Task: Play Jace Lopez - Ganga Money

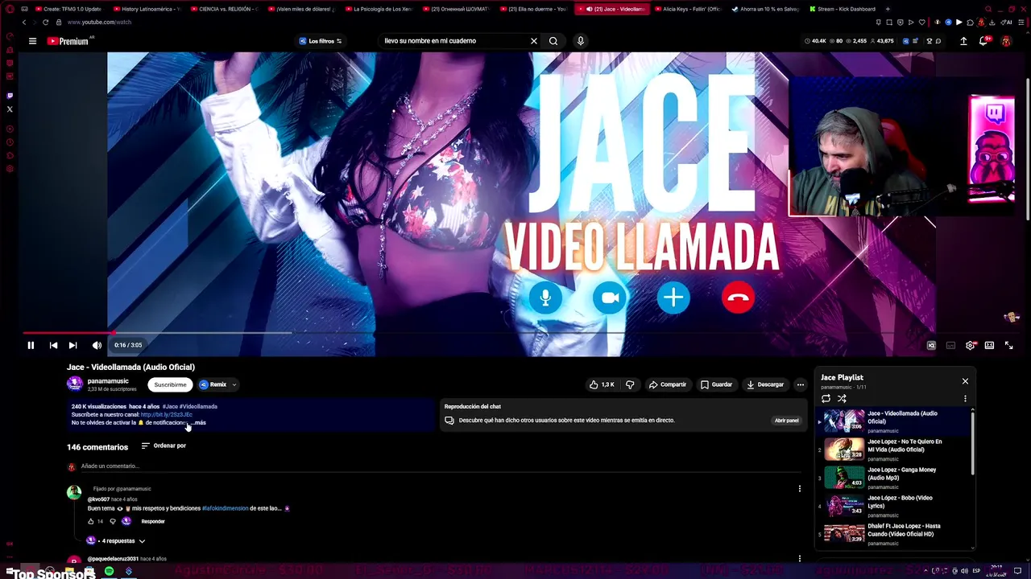Action: tap(896, 478)
